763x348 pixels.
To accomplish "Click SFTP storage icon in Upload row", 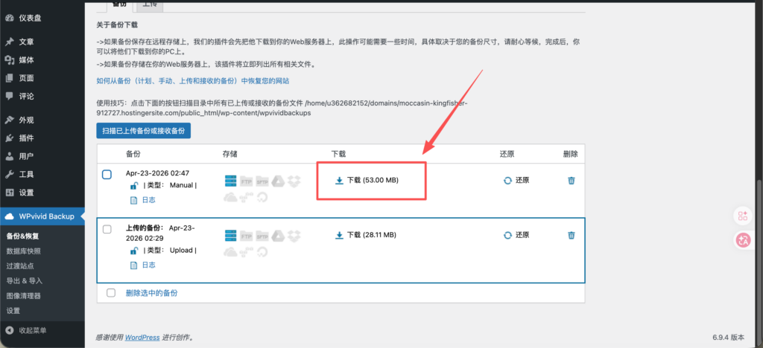I will (x=262, y=236).
